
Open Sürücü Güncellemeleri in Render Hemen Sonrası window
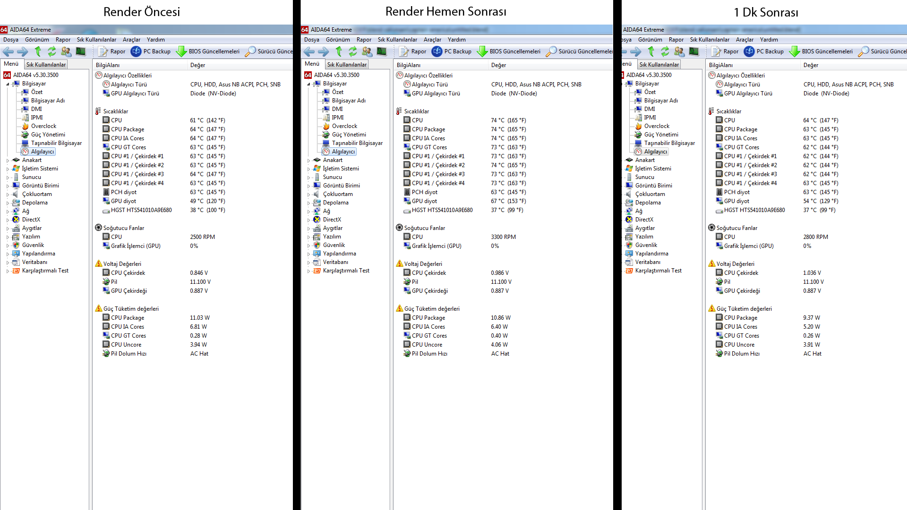coord(579,51)
